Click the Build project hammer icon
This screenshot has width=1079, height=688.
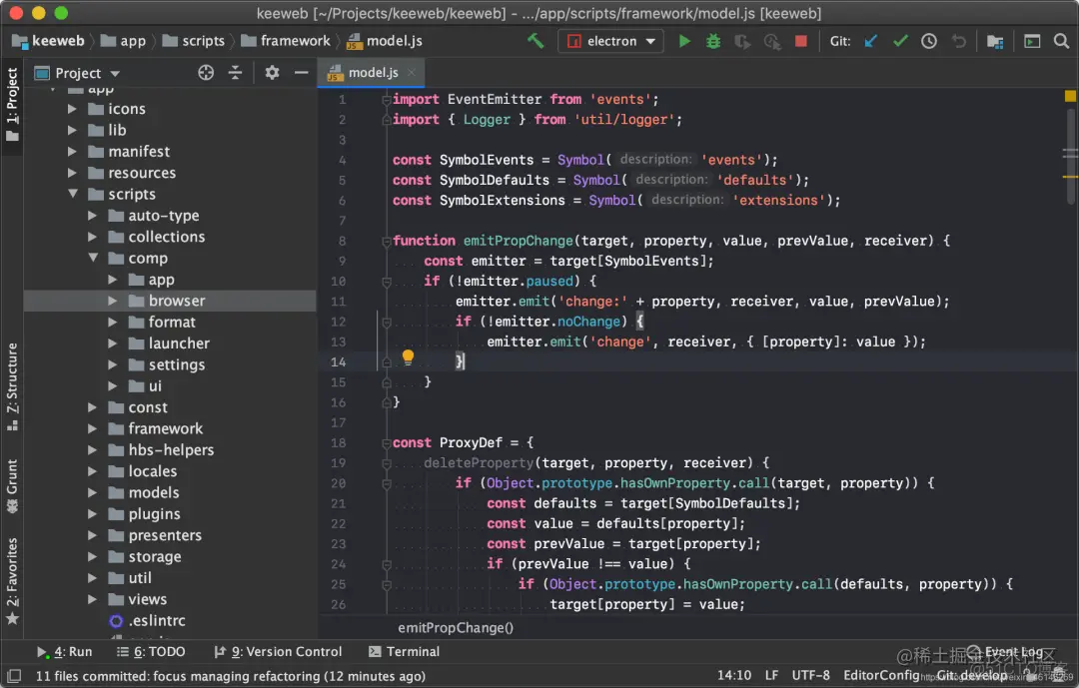click(x=536, y=41)
